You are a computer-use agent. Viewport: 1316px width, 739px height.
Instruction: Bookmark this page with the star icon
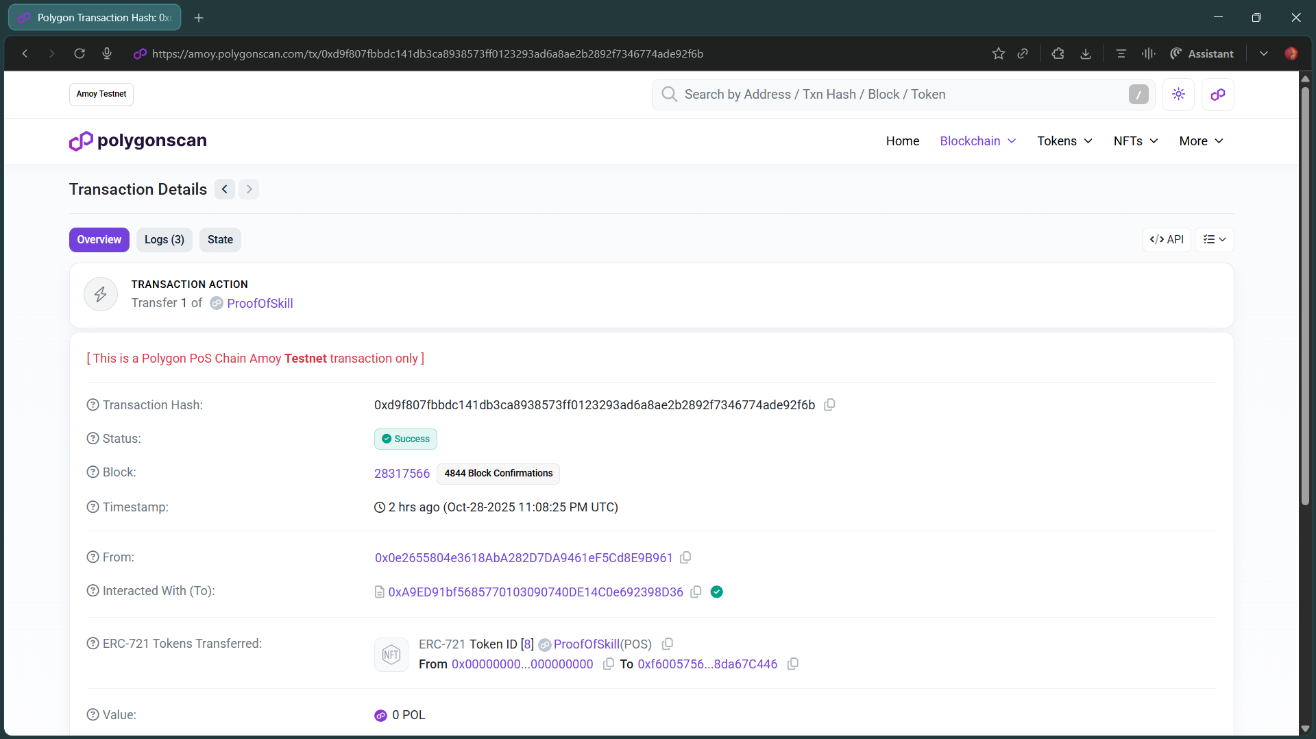click(998, 53)
